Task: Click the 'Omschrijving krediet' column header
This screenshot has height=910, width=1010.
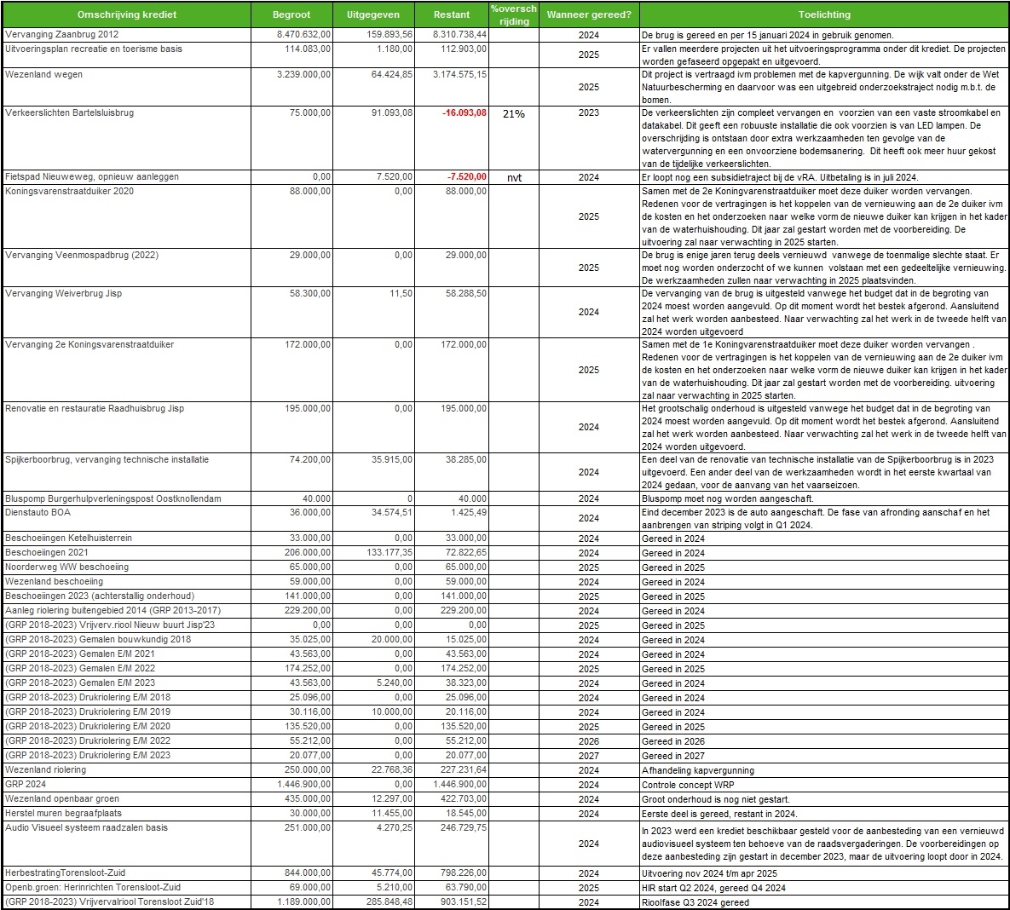Action: 127,14
